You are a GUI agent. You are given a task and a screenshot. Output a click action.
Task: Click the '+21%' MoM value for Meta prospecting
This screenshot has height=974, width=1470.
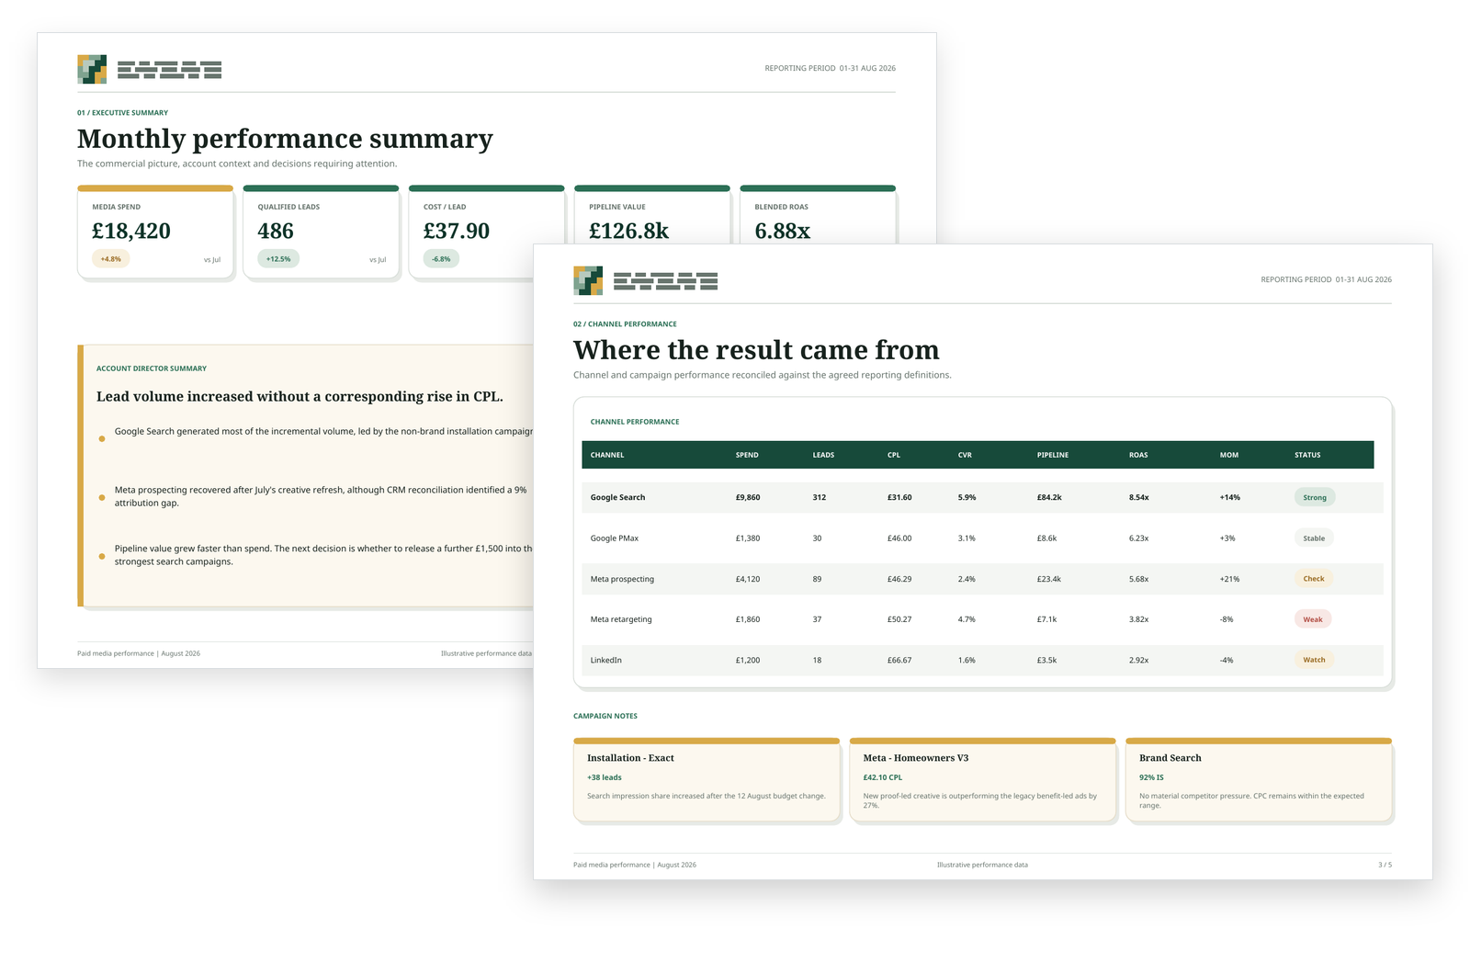[x=1229, y=579]
